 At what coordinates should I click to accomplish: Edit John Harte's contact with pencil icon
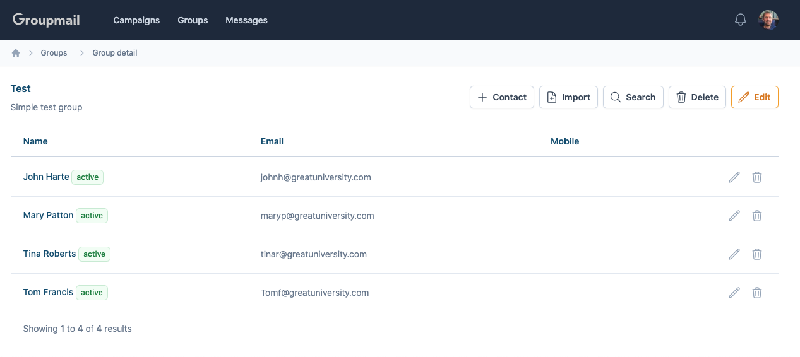[734, 177]
